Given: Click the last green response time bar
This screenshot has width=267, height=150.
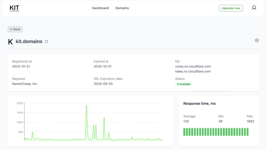Looking at the screenshot, I should coord(247,132).
